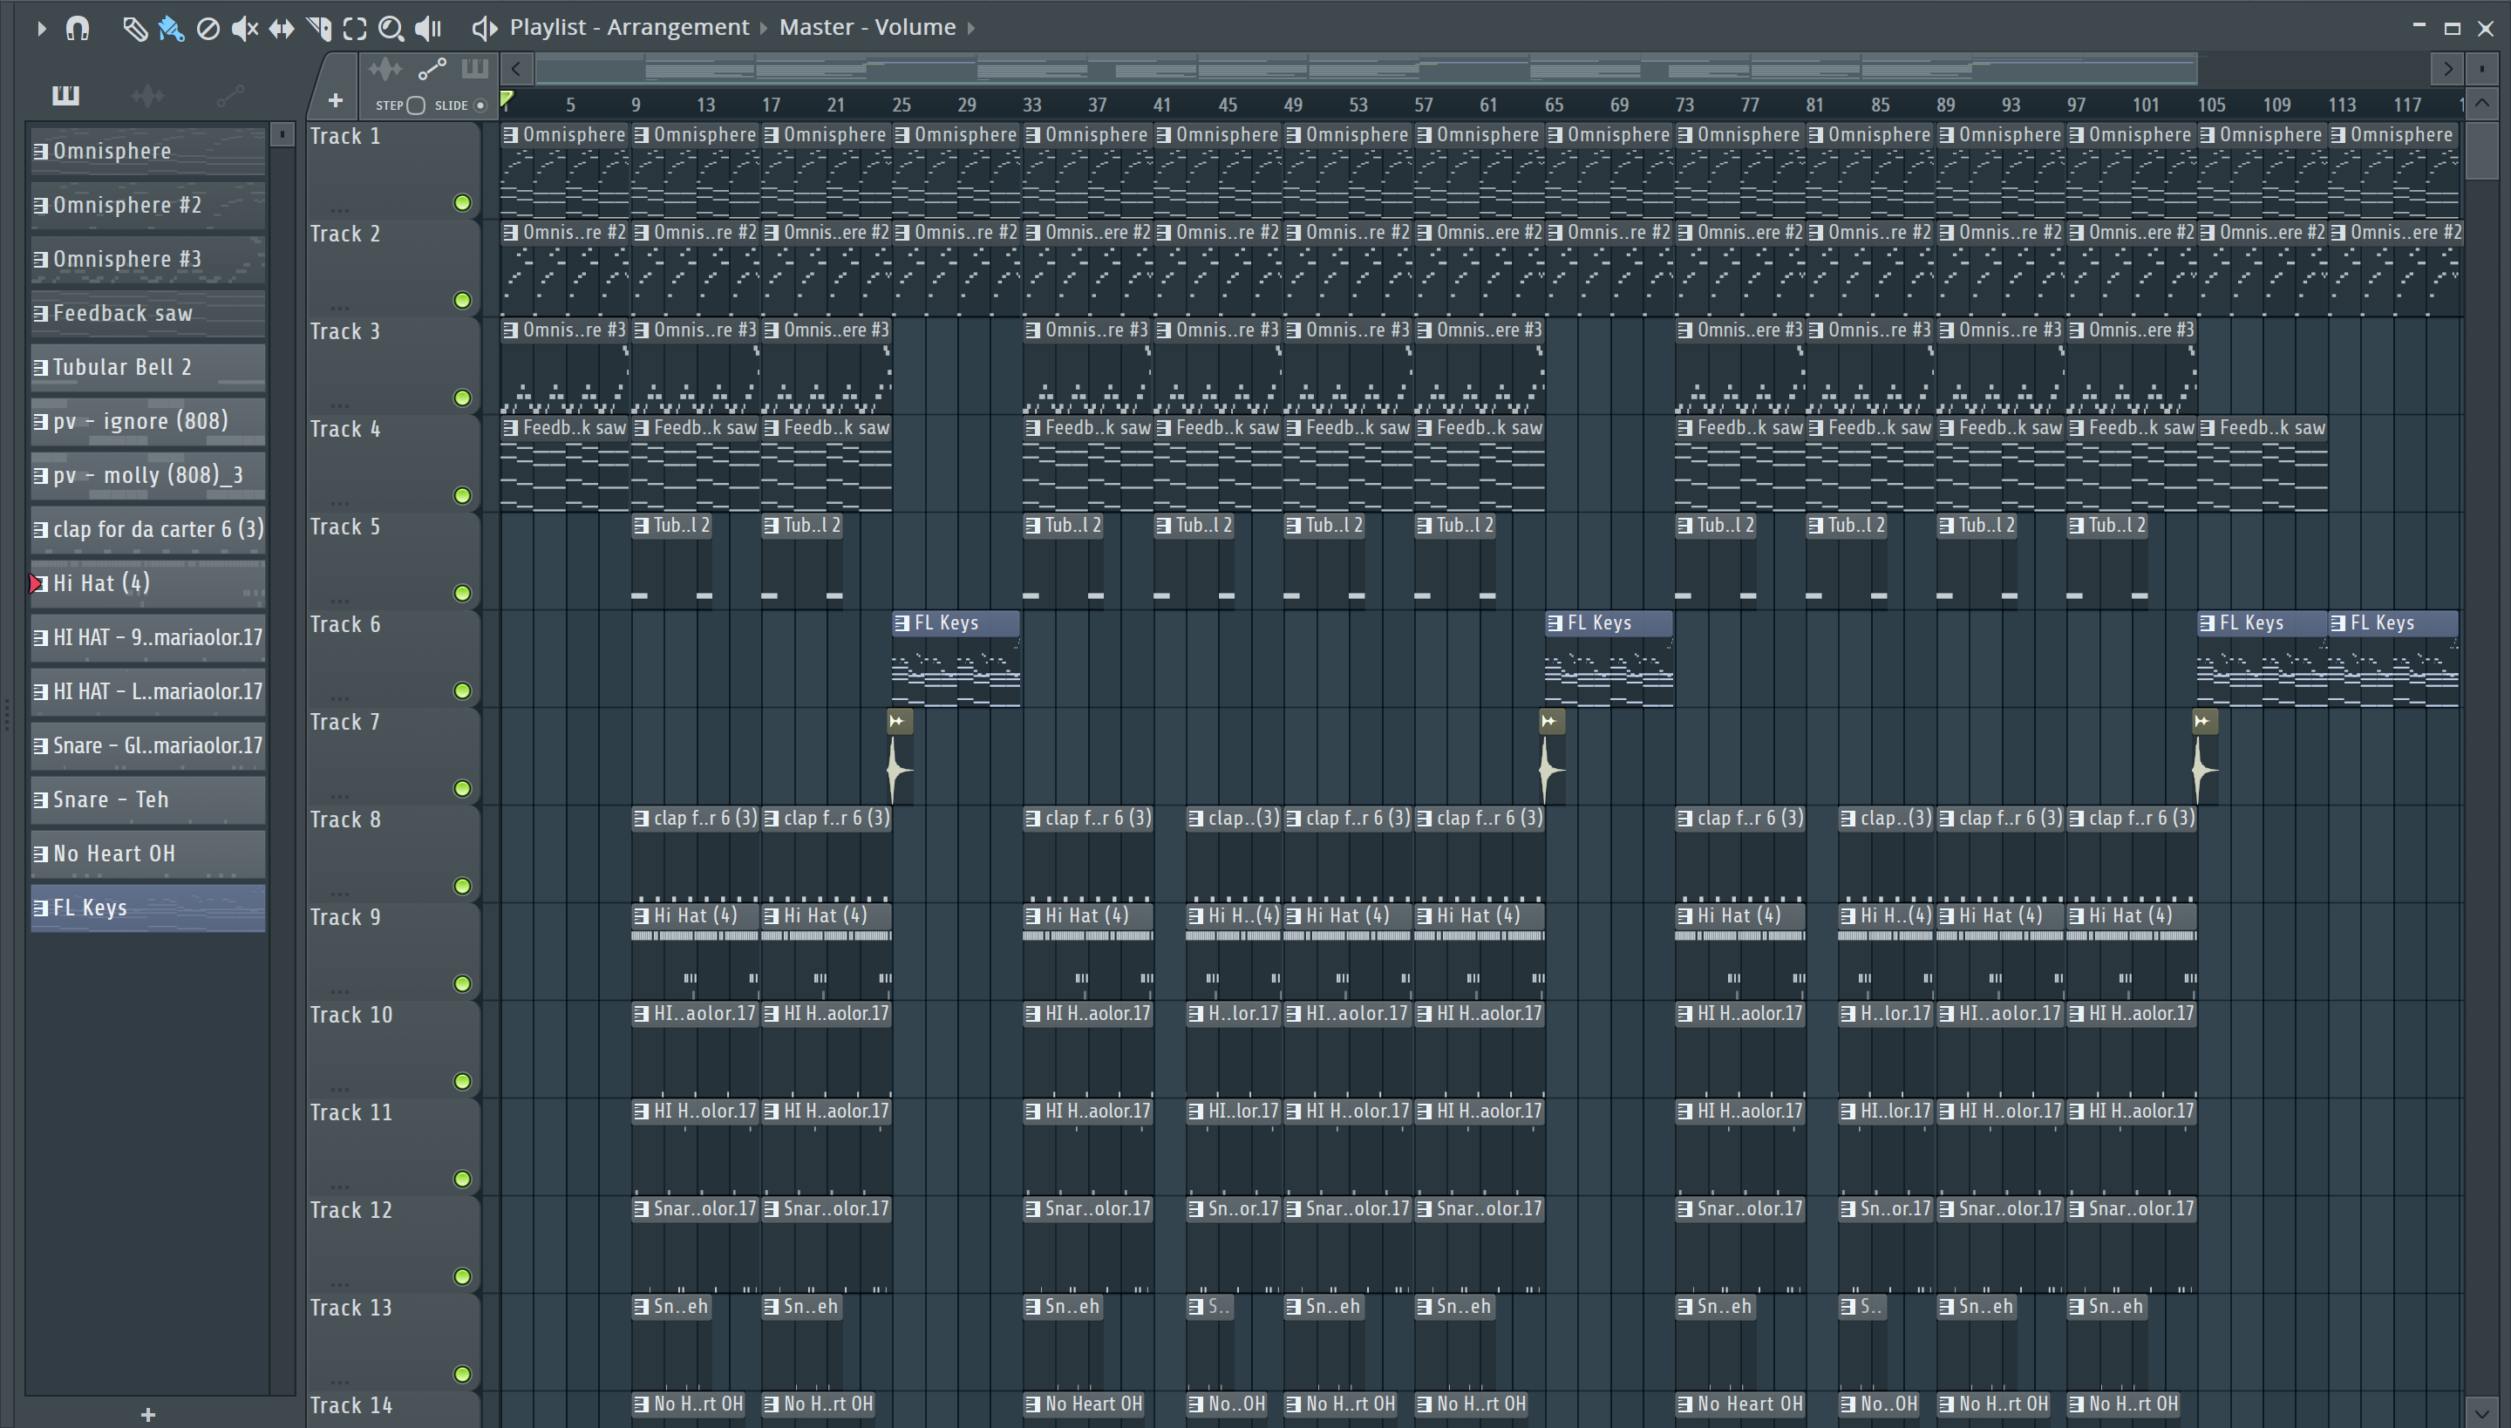Viewport: 2511px width, 1428px height.
Task: Select the Slip tool
Action: pos(282,29)
